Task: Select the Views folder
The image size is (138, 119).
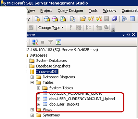Action: (x=47, y=110)
